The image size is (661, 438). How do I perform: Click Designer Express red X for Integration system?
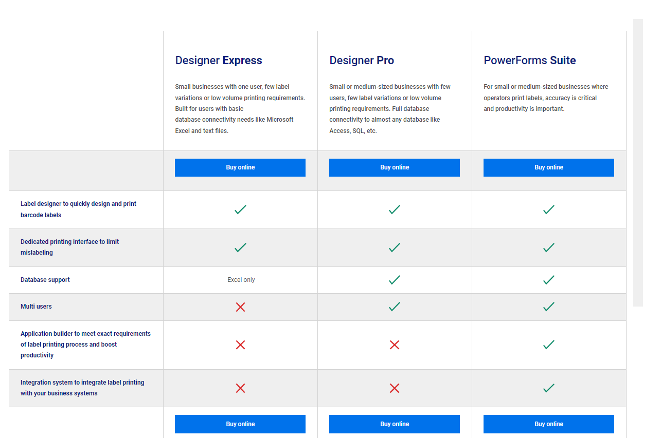point(240,388)
